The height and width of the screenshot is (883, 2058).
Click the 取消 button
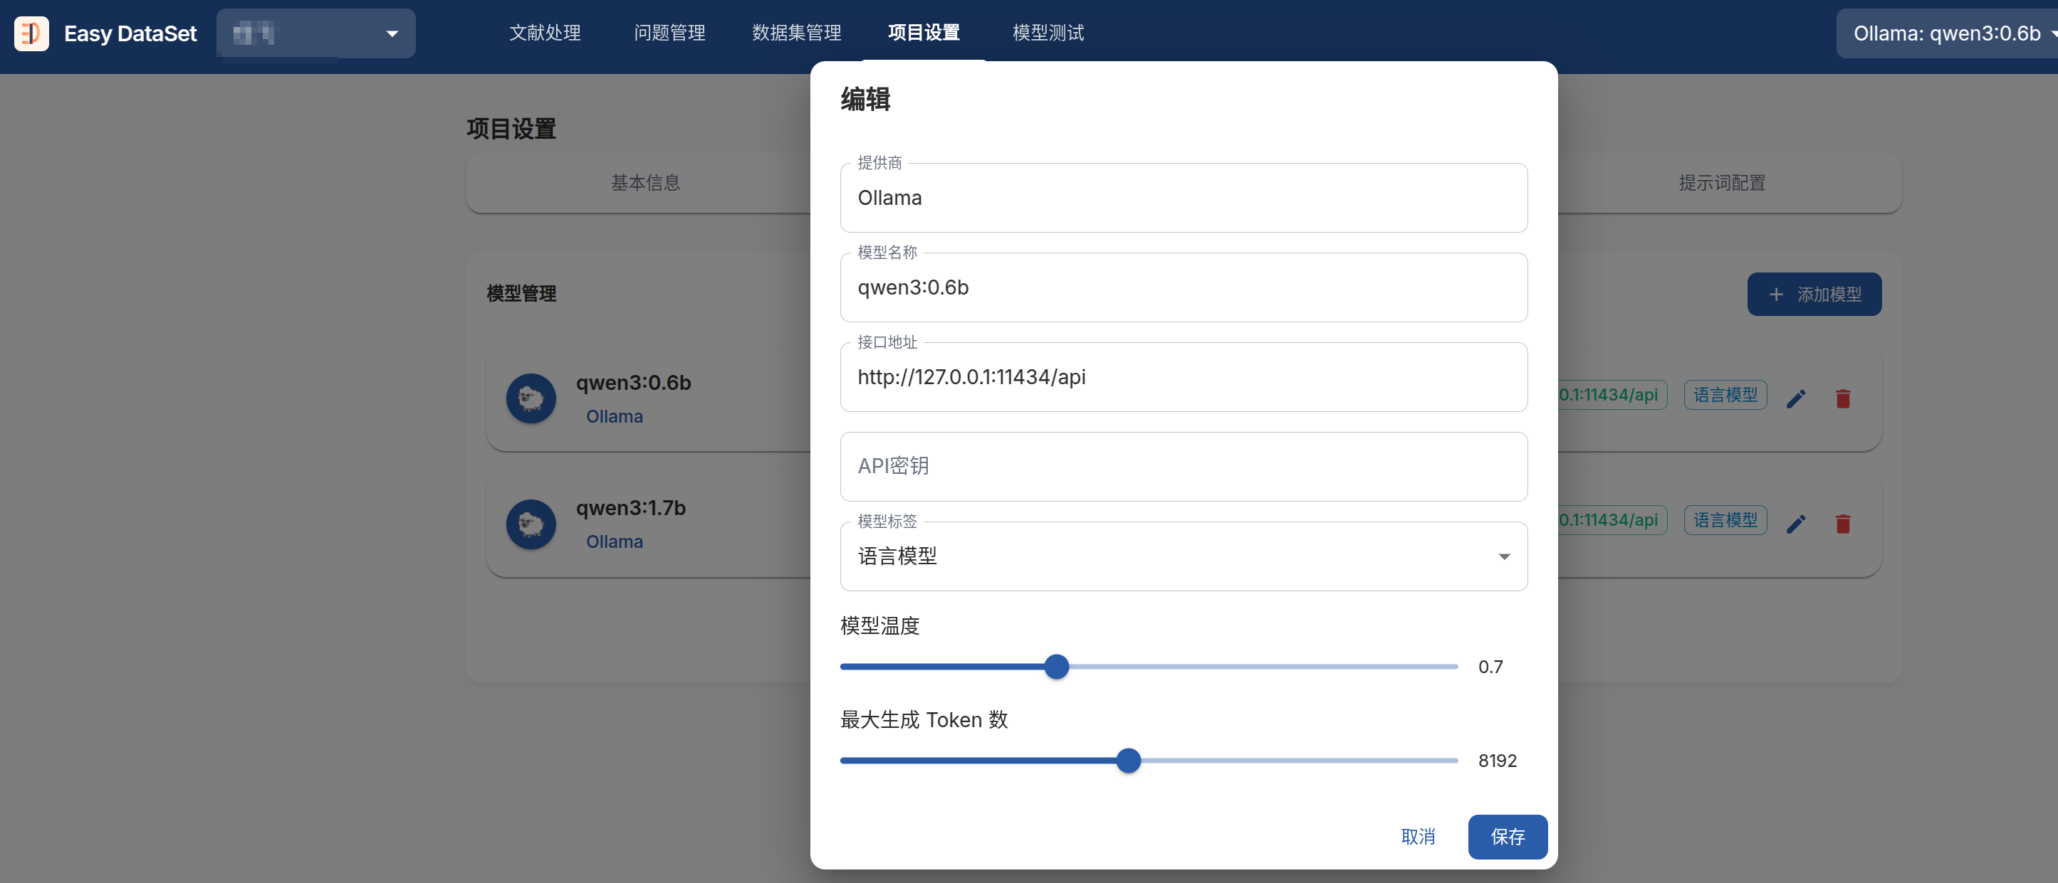point(1417,837)
